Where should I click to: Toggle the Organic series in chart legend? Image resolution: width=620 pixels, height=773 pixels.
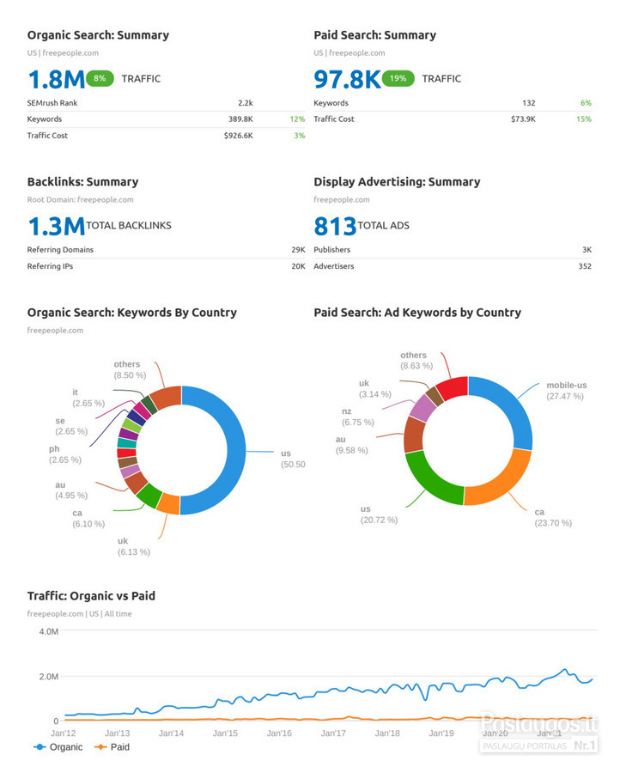(x=58, y=747)
